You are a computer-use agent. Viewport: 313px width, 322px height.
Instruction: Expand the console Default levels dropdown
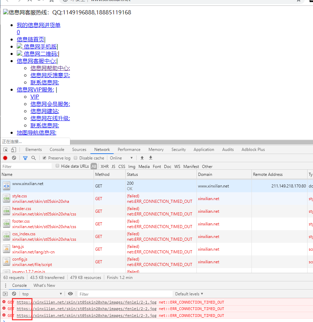189,294
